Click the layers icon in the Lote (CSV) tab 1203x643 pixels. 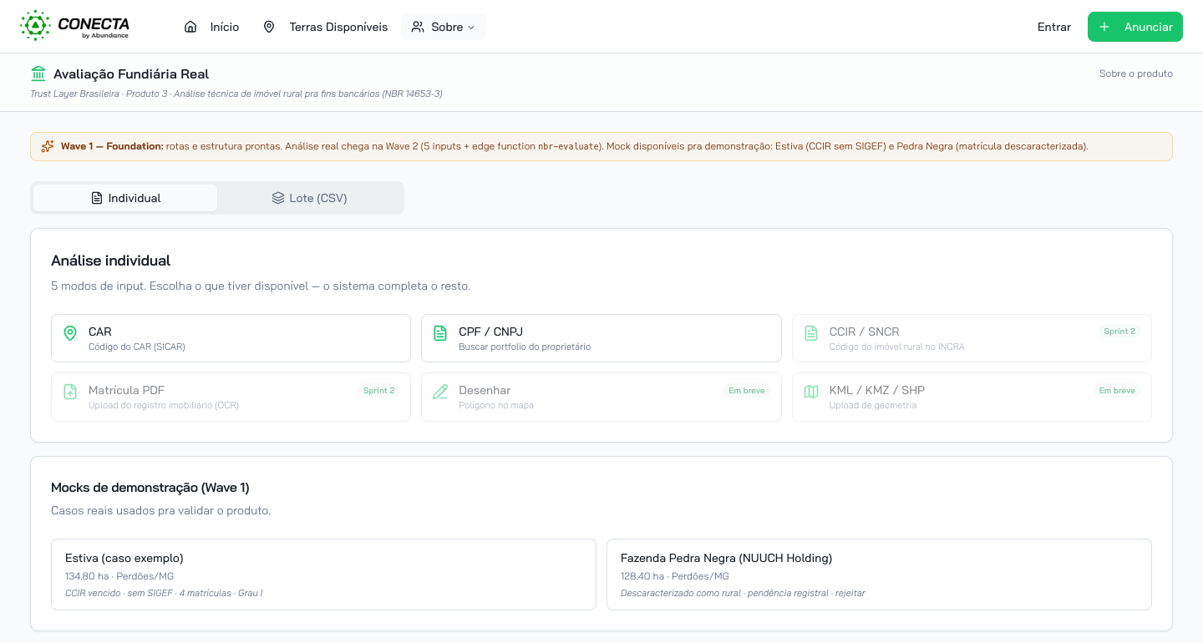point(278,198)
